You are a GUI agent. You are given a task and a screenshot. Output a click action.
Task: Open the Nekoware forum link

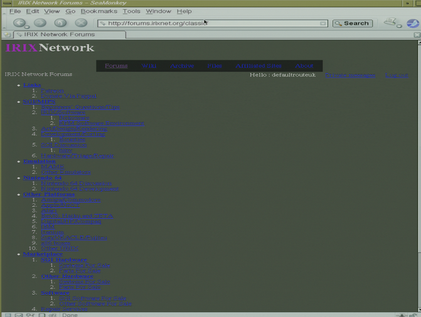pos(74,117)
